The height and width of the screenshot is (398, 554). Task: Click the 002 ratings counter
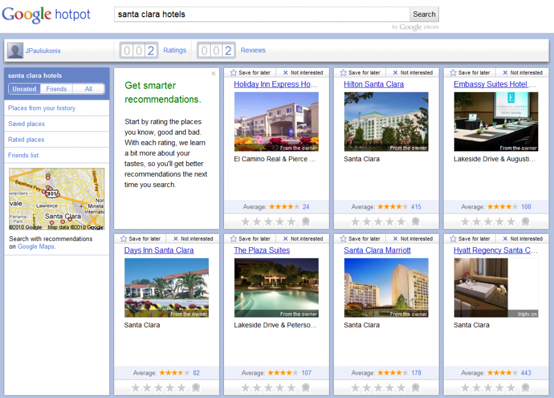point(139,50)
